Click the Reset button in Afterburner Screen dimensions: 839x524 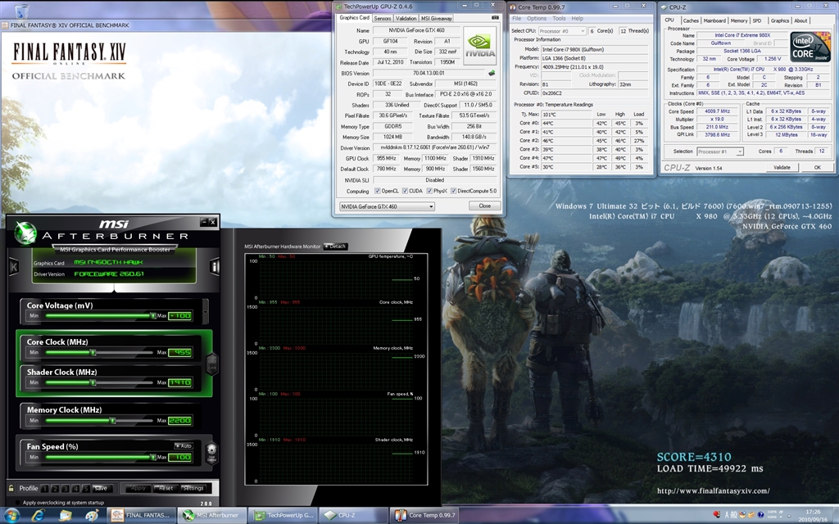[x=166, y=488]
